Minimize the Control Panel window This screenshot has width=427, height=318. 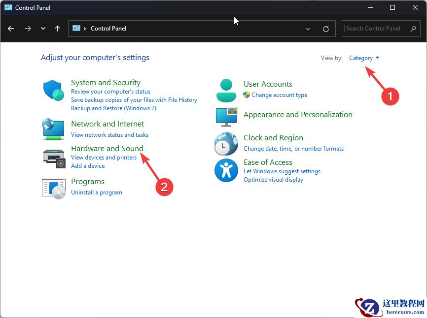[x=370, y=7]
